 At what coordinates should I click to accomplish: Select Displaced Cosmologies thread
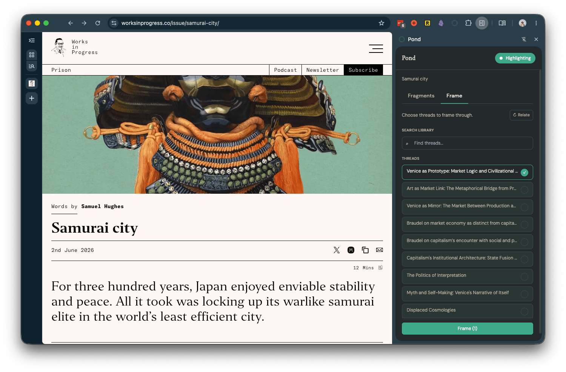(x=467, y=311)
